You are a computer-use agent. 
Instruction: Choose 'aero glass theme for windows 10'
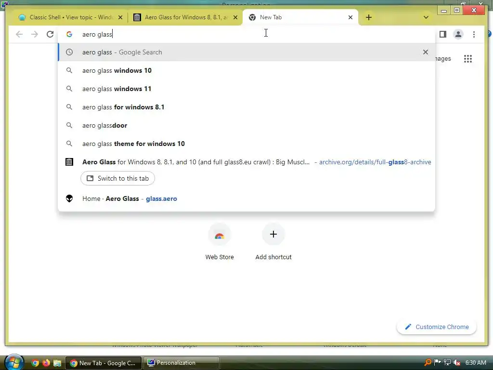click(x=246, y=144)
